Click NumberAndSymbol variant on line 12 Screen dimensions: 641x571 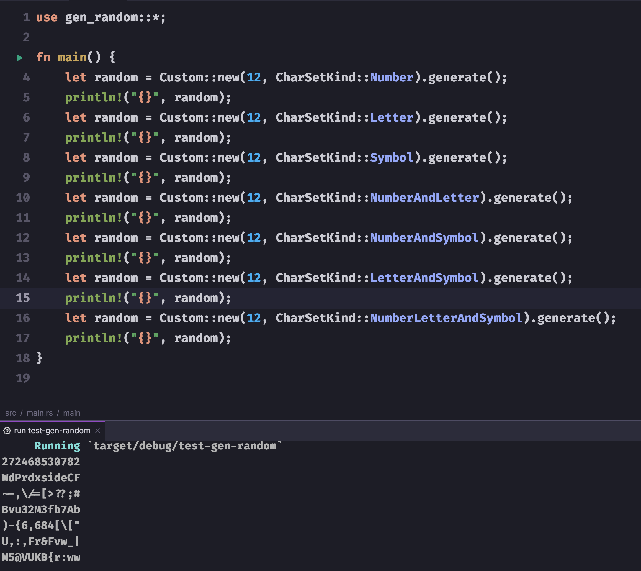pos(424,238)
